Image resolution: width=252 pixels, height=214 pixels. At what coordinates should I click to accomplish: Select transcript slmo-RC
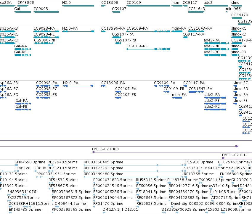[236, 31]
